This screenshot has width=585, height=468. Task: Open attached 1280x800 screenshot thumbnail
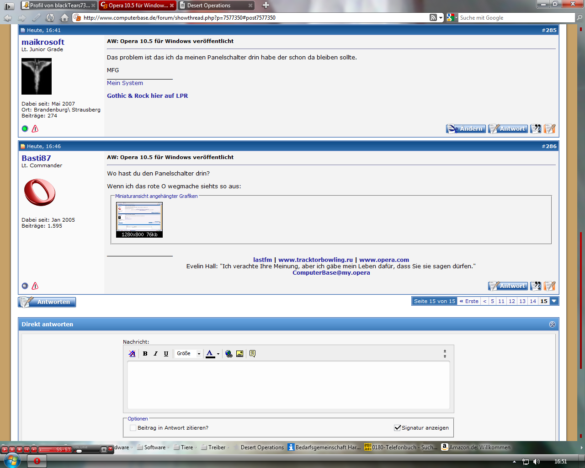pyautogui.click(x=139, y=220)
